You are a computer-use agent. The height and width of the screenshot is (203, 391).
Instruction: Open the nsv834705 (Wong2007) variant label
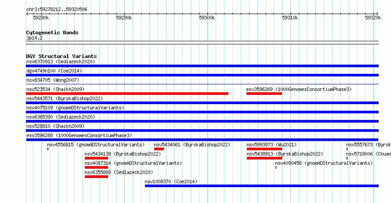click(x=53, y=80)
